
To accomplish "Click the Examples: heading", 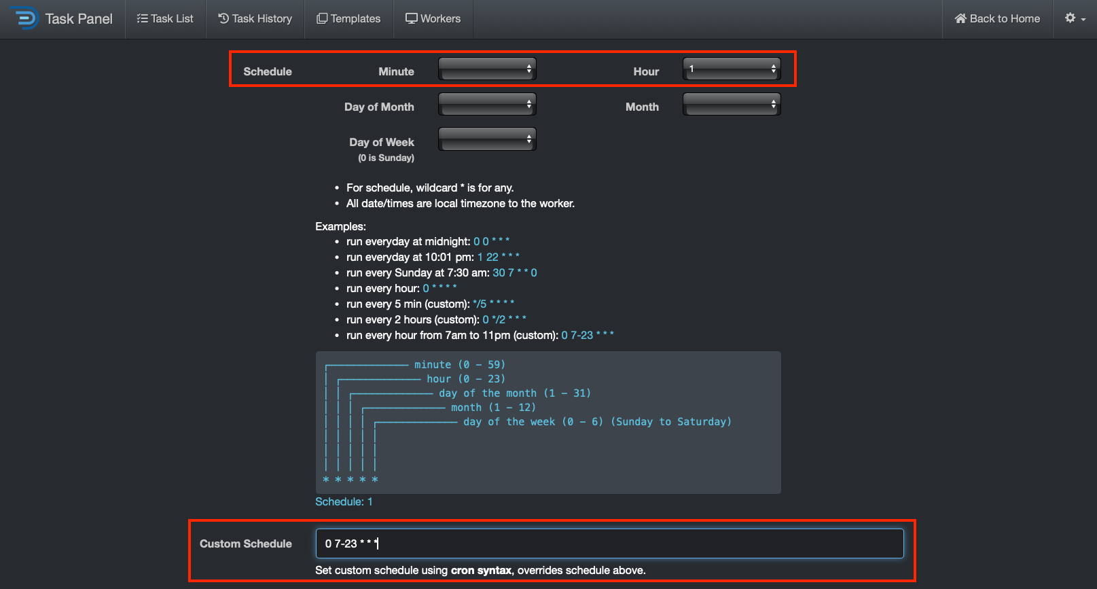I will (340, 226).
